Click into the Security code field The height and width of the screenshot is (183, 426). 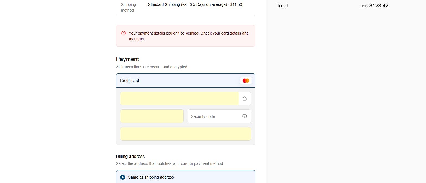click(213, 116)
